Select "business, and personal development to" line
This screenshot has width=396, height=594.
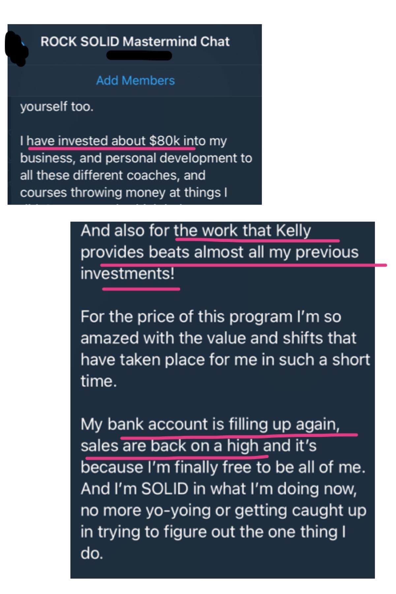(x=136, y=158)
